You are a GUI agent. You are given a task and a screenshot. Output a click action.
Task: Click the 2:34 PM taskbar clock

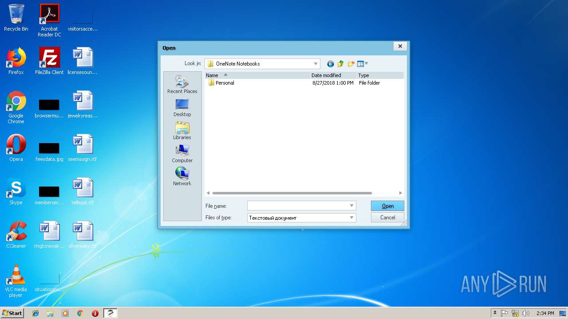click(x=545, y=313)
